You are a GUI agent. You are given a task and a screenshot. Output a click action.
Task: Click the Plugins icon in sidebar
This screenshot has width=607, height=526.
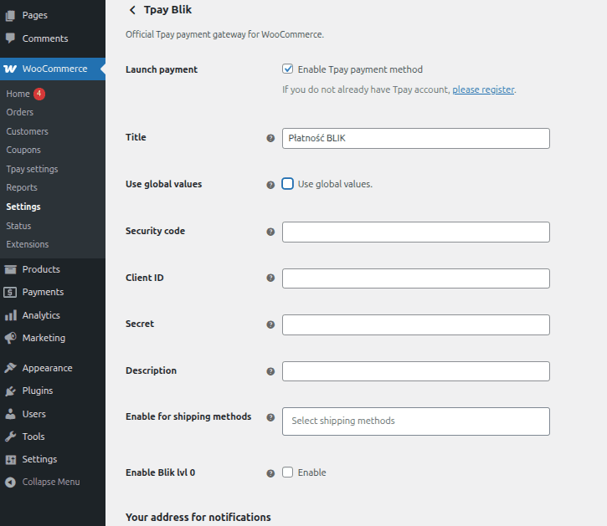point(11,391)
